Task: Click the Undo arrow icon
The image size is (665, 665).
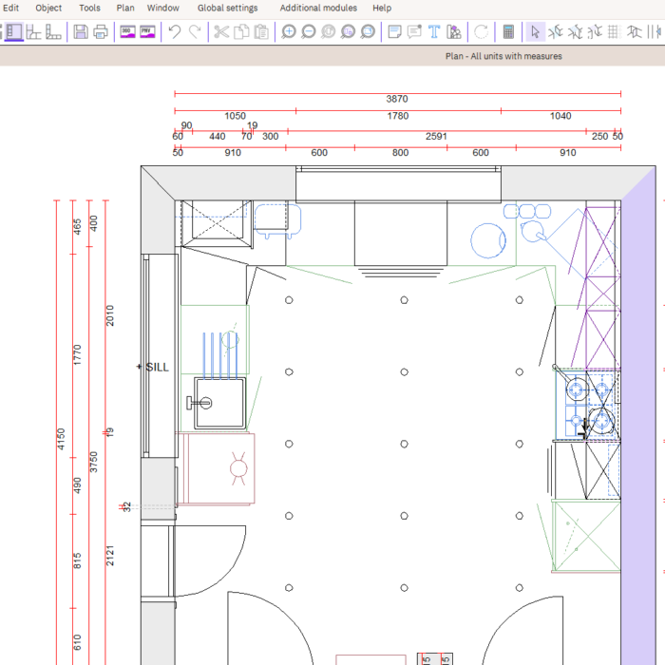Action: point(174,32)
